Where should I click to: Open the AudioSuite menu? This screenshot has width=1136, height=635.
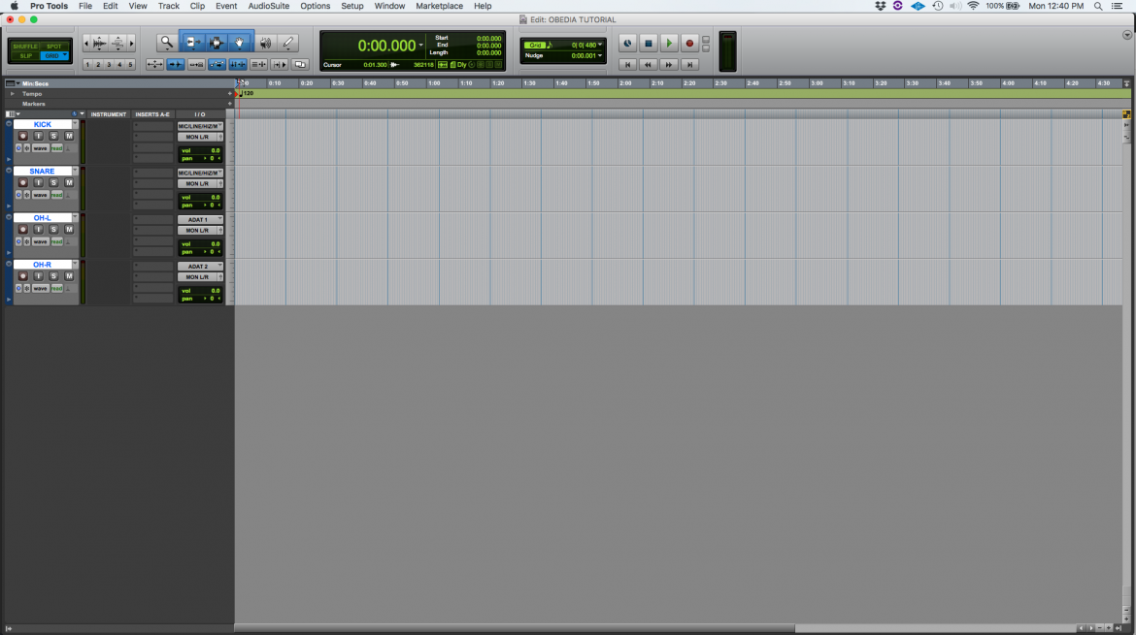click(271, 6)
